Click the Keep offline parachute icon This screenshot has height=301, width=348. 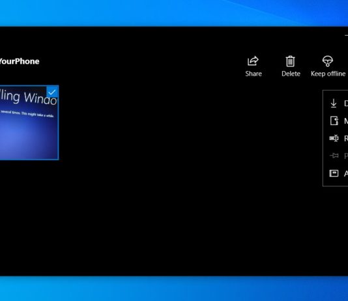328,61
